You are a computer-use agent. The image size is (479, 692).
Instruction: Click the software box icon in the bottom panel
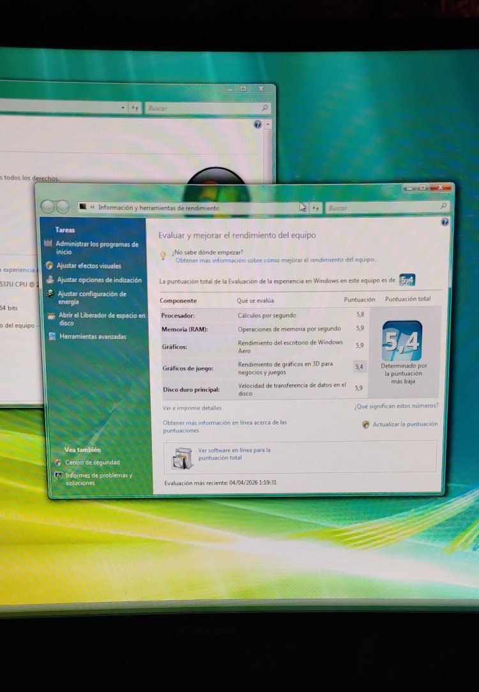pos(182,457)
